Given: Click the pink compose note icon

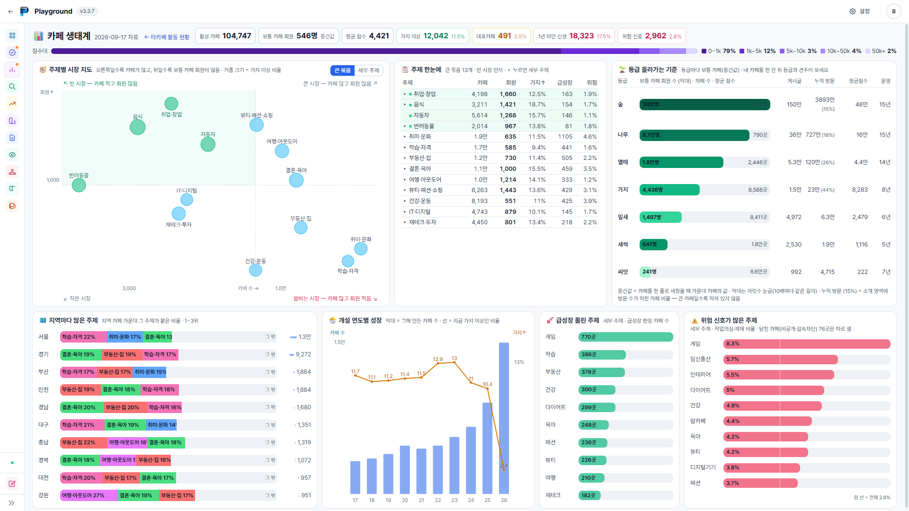Looking at the screenshot, I should (x=12, y=484).
